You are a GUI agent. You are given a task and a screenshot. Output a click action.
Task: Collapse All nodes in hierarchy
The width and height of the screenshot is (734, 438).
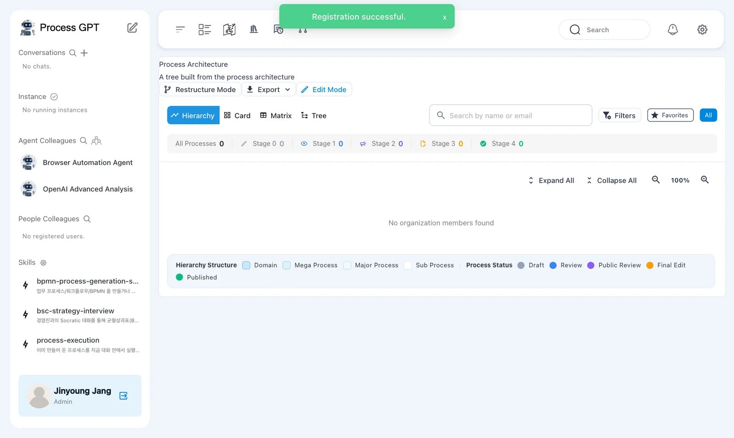612,181
